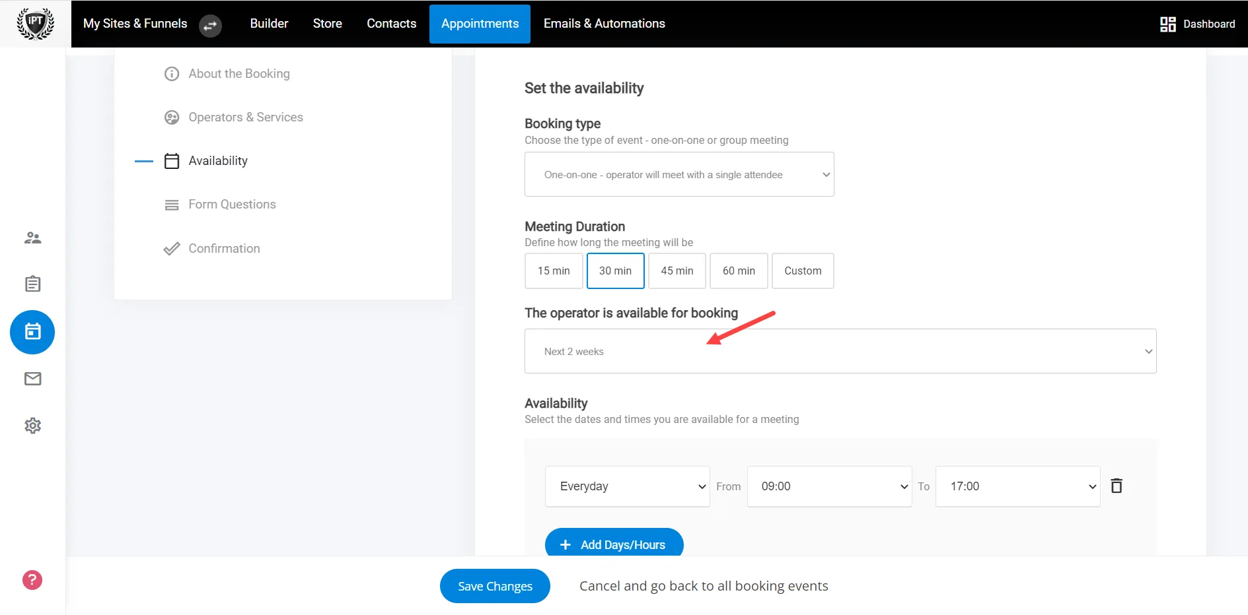The image size is (1248, 615).
Task: Select the 45 min duration option
Action: tap(677, 271)
